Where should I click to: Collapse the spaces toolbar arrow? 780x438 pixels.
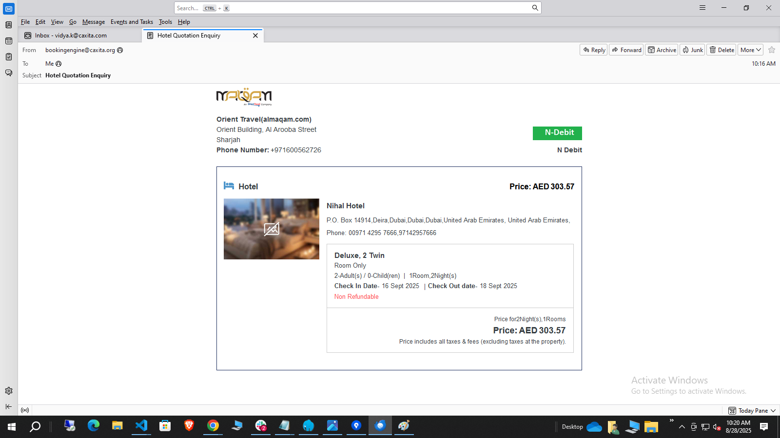9,406
